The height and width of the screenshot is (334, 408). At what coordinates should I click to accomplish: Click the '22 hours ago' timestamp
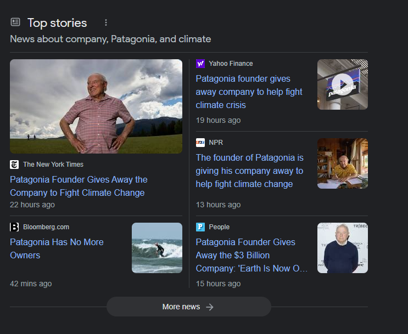(x=32, y=205)
